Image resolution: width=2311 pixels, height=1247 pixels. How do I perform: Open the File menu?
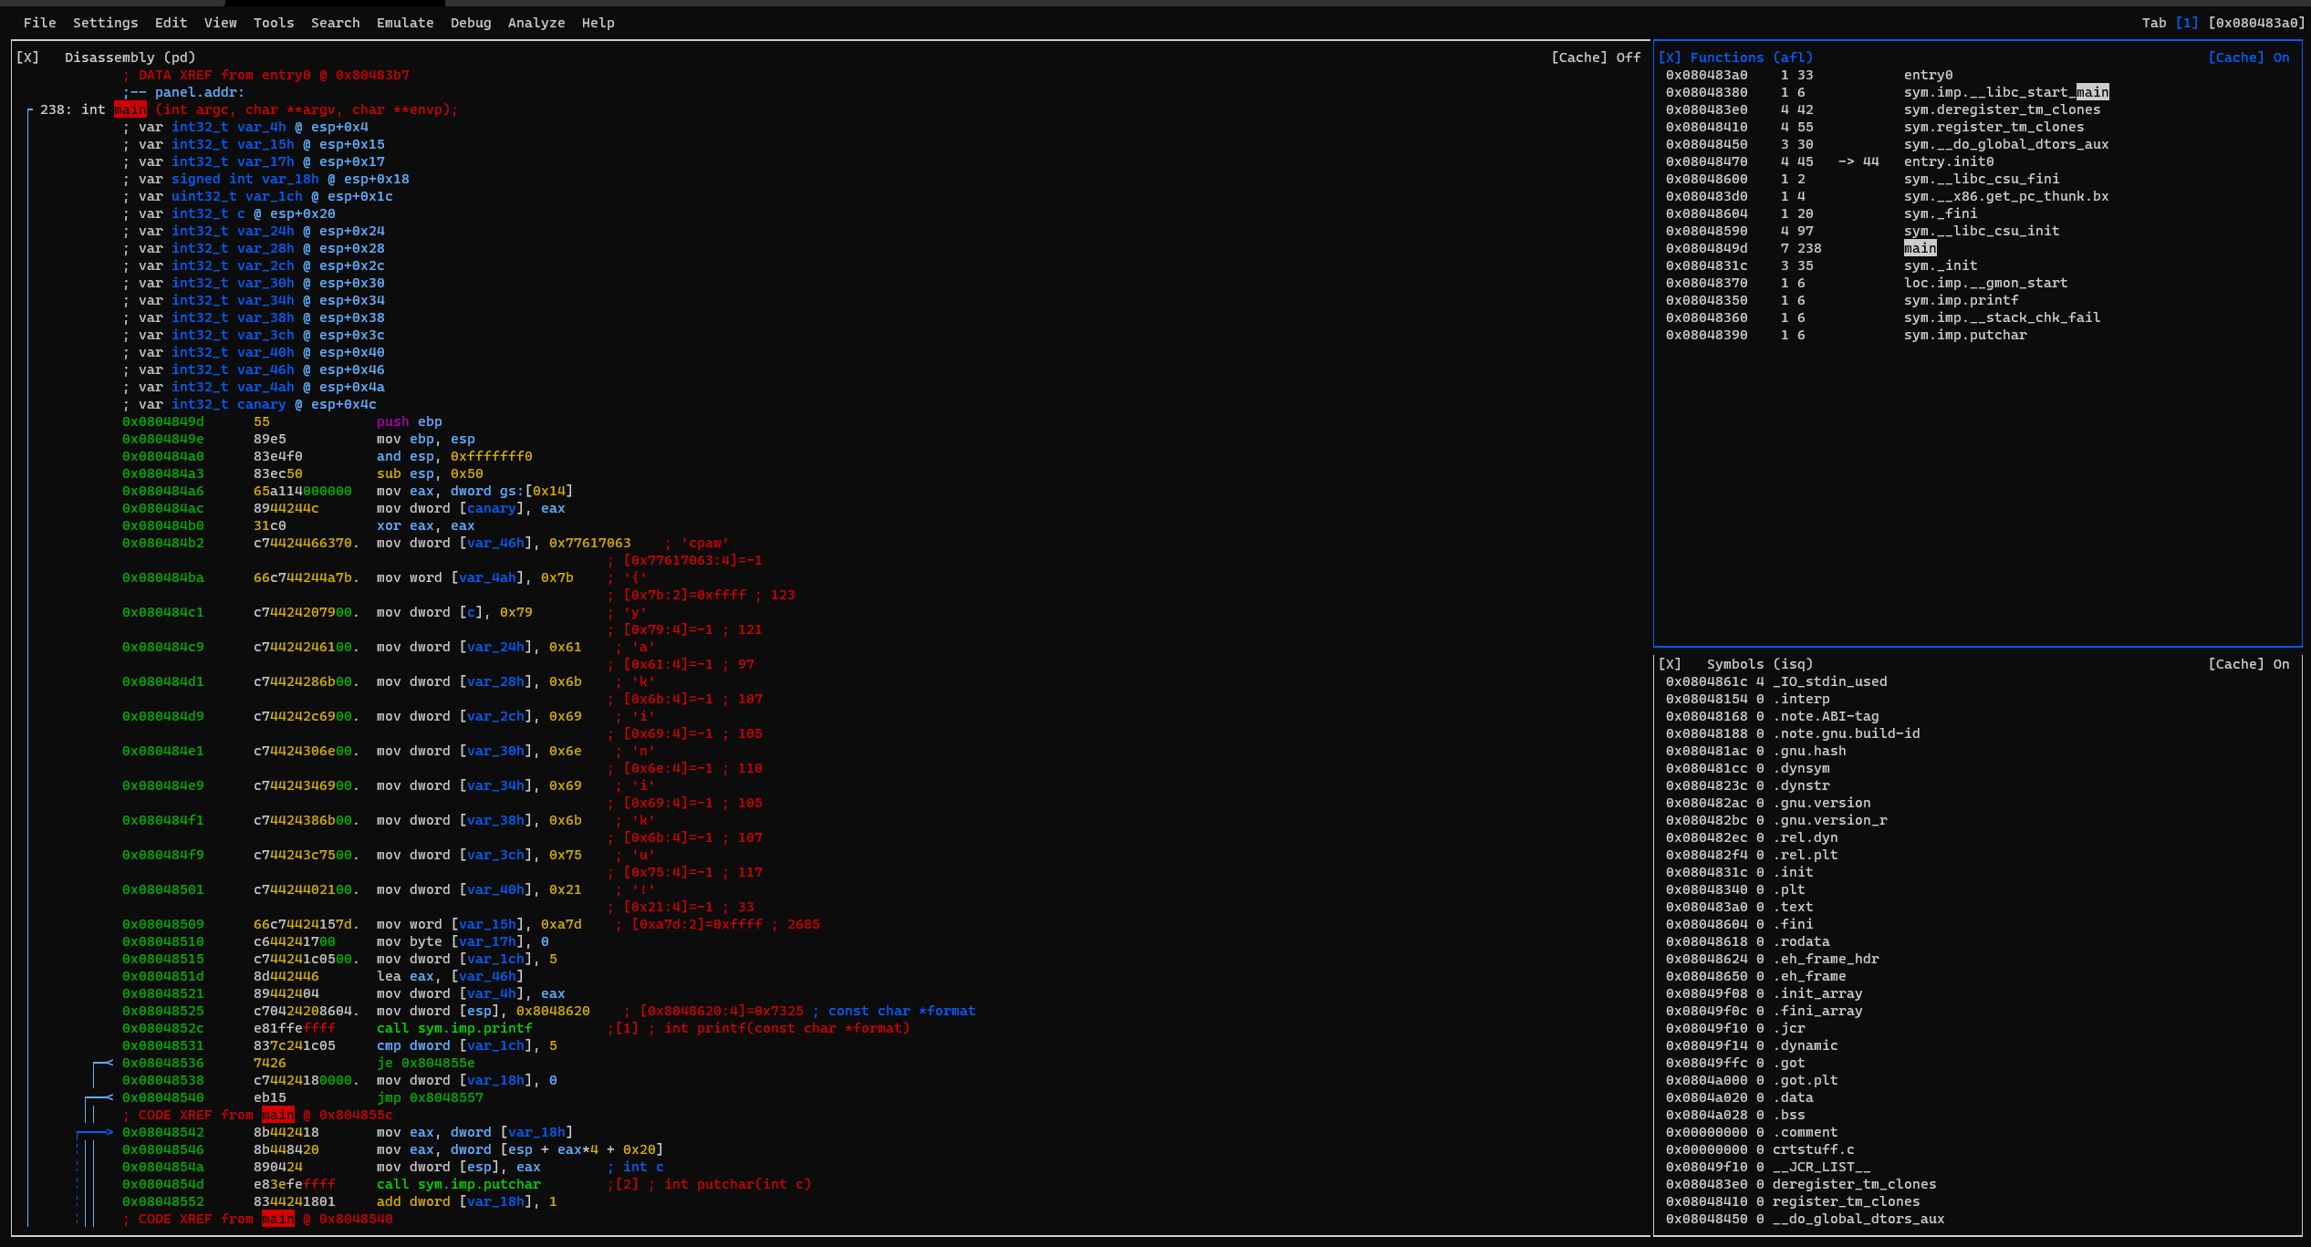39,23
